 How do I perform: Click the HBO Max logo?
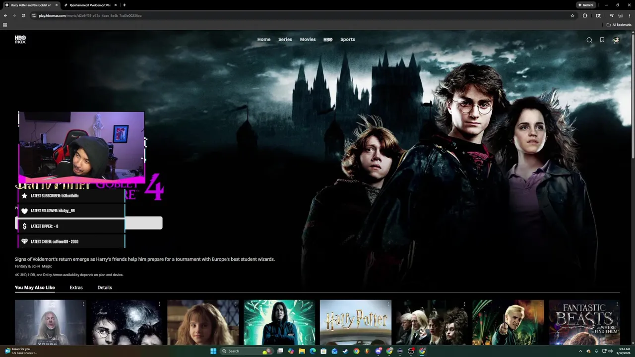20,40
